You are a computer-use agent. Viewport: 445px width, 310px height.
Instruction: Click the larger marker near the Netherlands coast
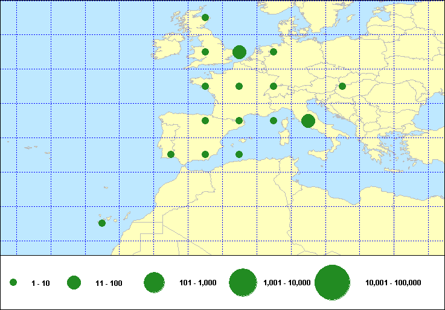coord(239,52)
